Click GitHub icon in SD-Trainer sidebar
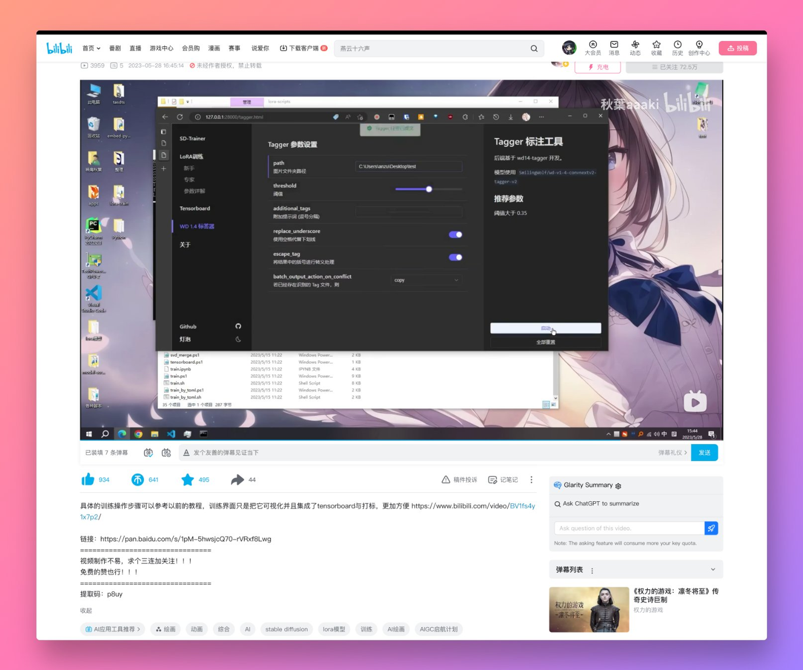The height and width of the screenshot is (670, 803). coord(238,326)
